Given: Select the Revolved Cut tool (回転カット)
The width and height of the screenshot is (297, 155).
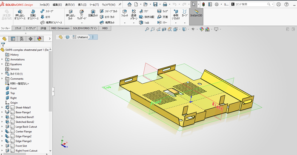Looking at the screenshot, I should [93, 14].
